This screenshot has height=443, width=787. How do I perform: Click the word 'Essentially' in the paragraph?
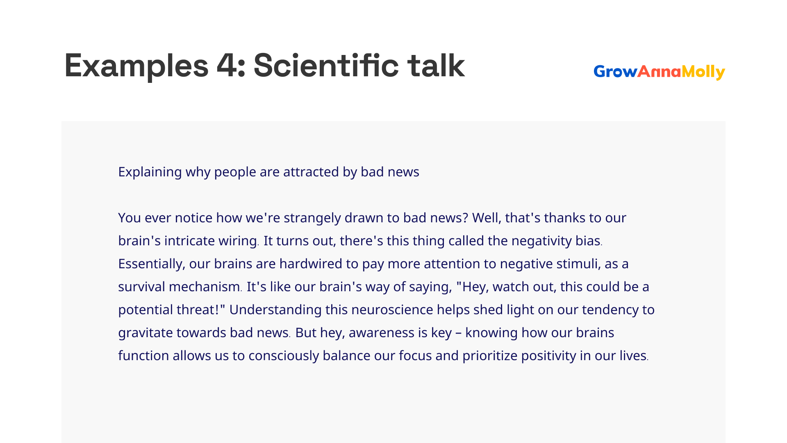150,264
